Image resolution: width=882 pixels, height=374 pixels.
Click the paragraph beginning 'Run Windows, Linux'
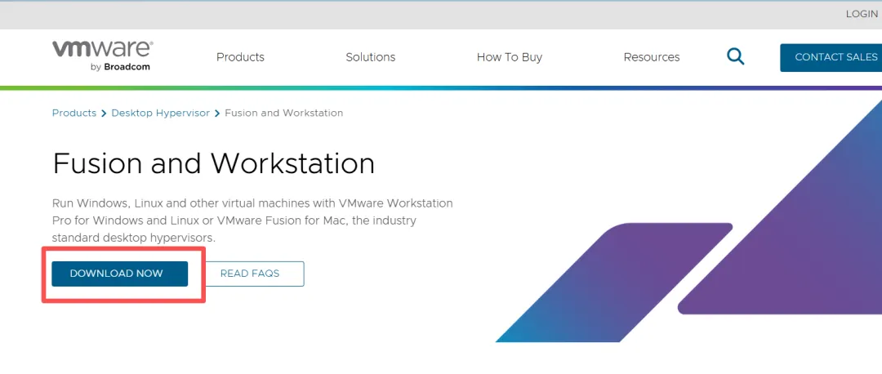tap(252, 220)
